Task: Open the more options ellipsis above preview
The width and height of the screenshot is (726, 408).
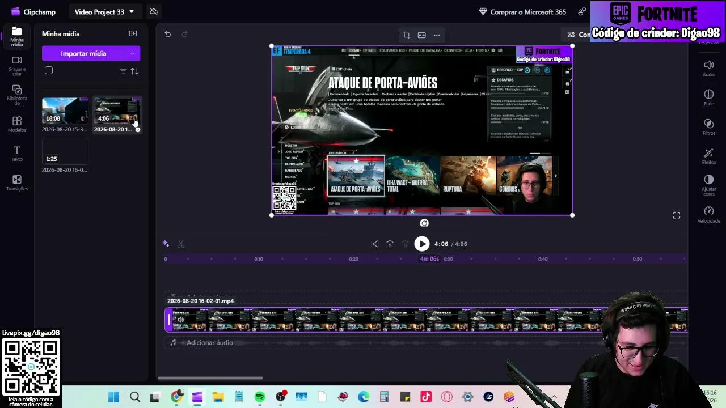Action: coord(437,35)
